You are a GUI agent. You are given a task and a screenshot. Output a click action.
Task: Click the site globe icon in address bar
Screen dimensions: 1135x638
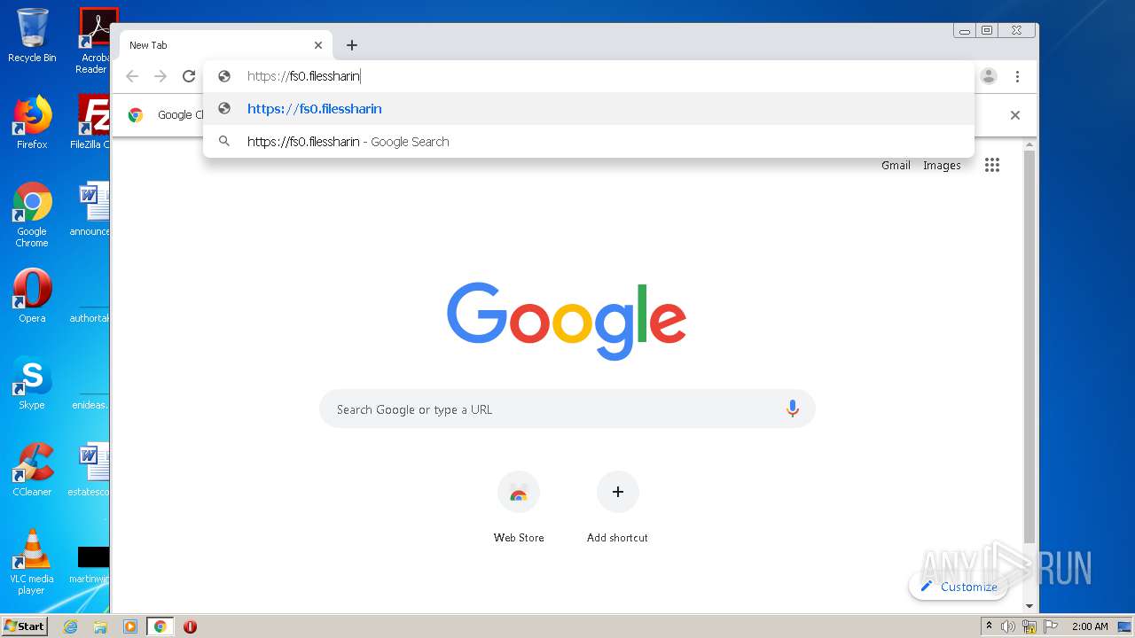(224, 76)
